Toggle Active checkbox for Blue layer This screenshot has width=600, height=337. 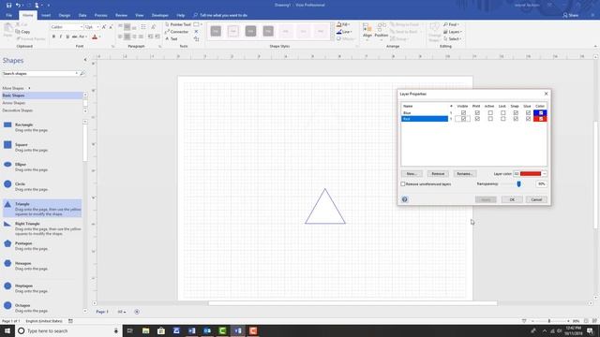[x=490, y=112]
